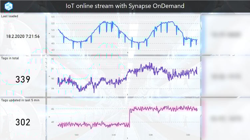Click the '6.5' y-axis label on blue chart

(x=53, y=17)
